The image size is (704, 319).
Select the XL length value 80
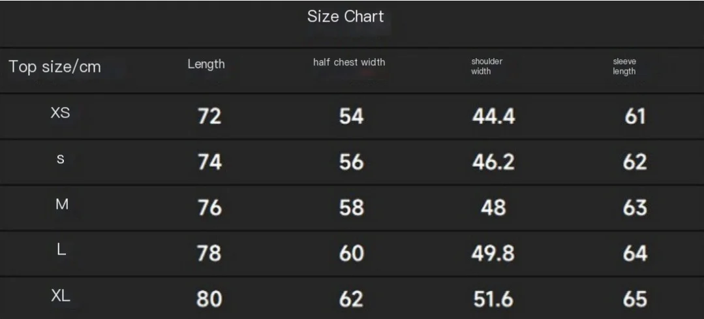pyautogui.click(x=209, y=299)
